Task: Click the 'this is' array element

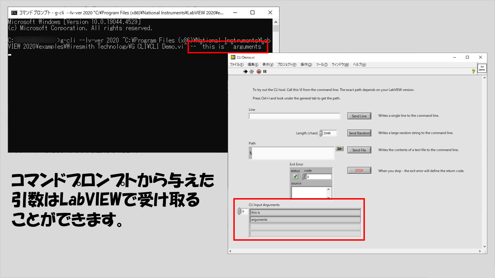Action: click(305, 212)
